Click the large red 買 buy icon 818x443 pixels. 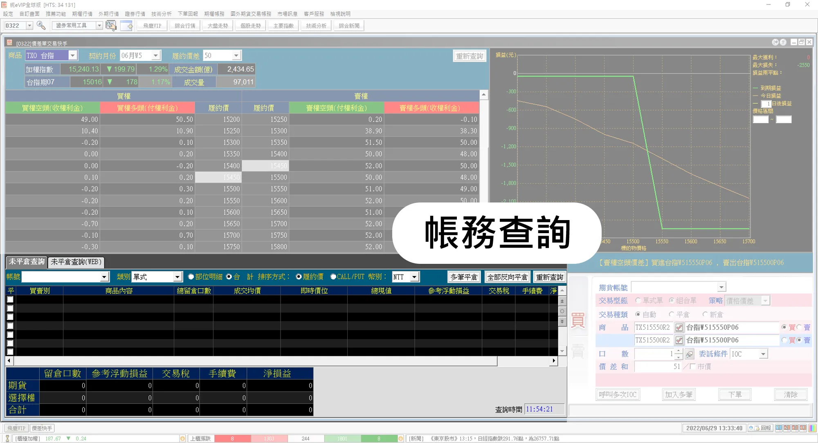[578, 320]
